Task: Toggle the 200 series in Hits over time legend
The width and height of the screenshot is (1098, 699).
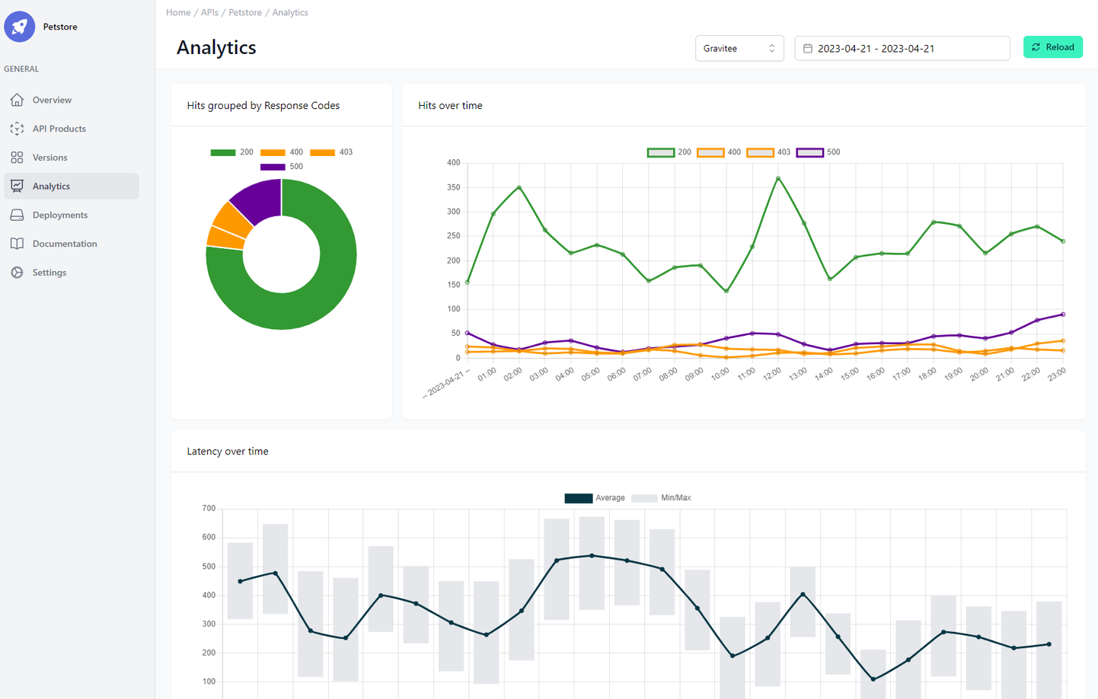Action: point(671,152)
